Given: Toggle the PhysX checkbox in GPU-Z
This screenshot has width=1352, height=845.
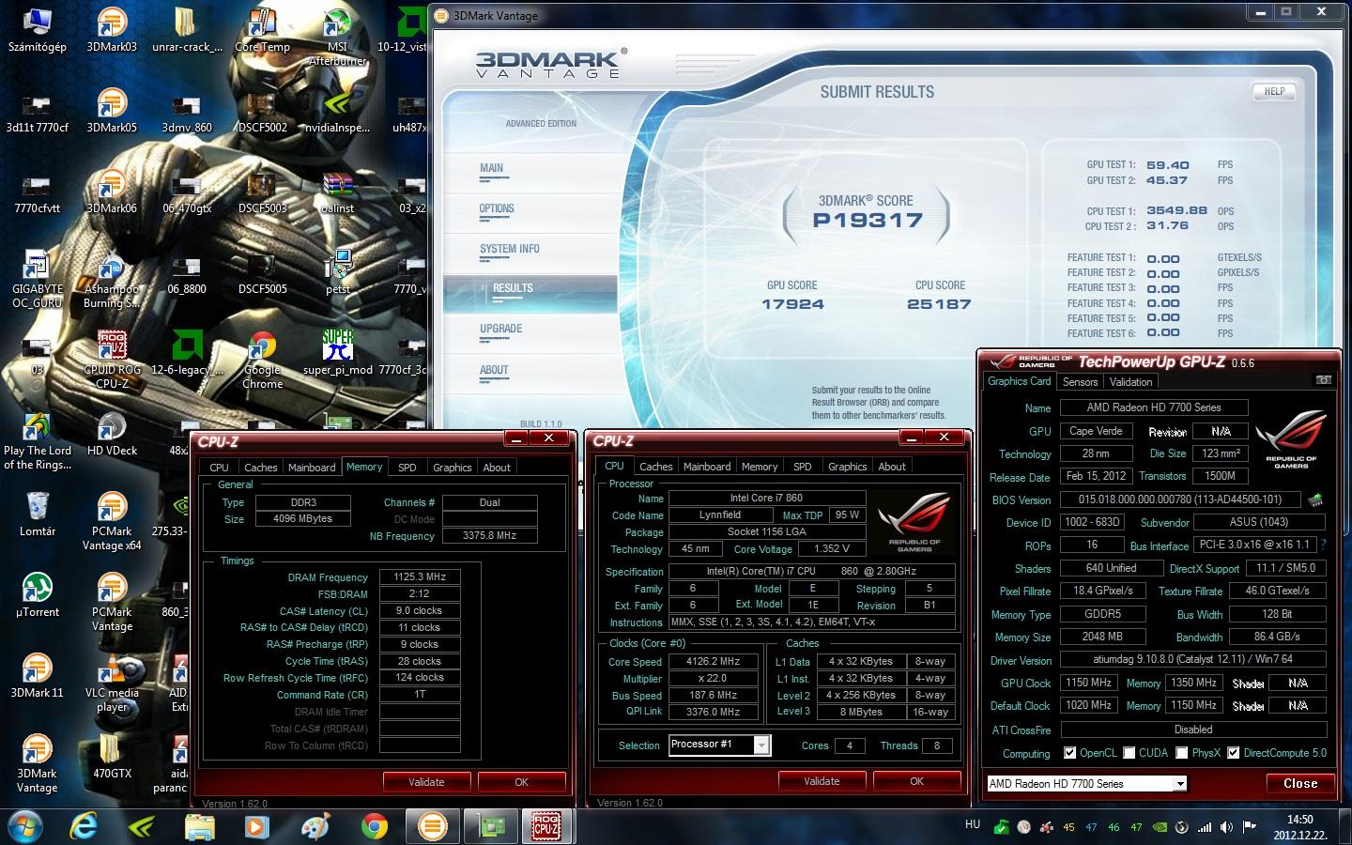Looking at the screenshot, I should (1182, 753).
